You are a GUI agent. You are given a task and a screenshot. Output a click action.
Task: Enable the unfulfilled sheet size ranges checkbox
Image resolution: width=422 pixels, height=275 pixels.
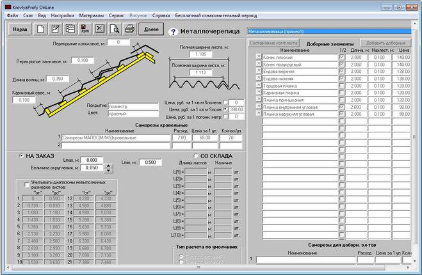(27, 185)
